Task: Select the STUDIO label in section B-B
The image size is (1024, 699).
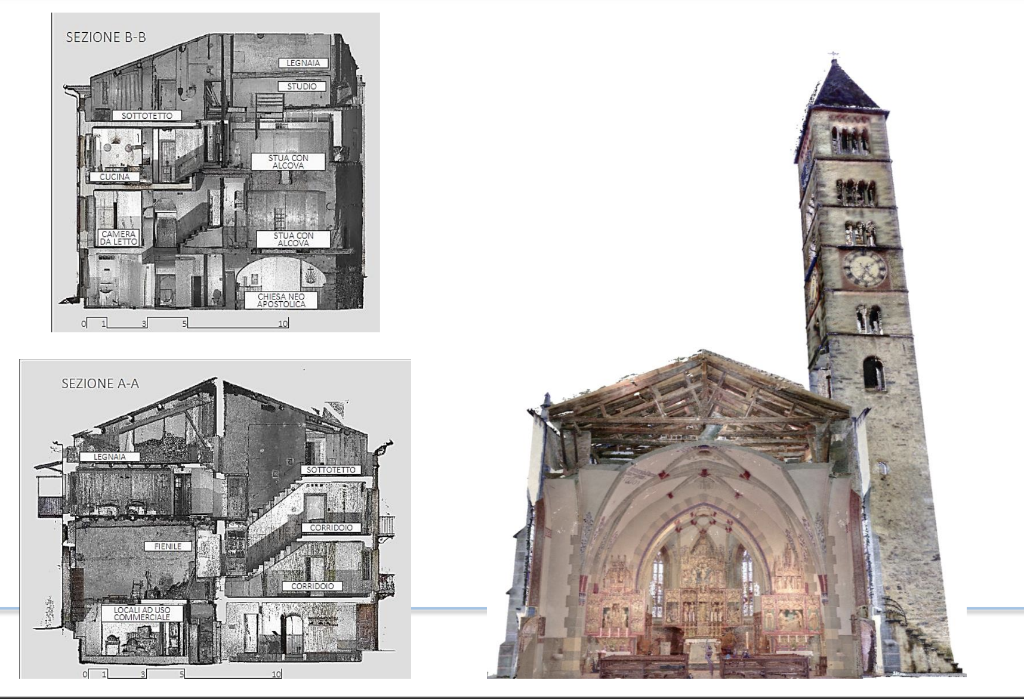Action: point(302,86)
